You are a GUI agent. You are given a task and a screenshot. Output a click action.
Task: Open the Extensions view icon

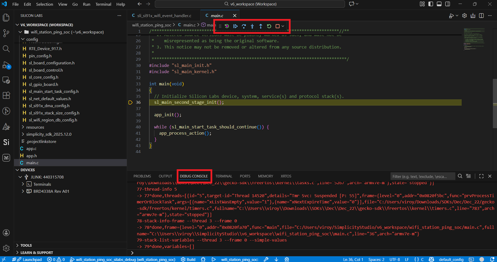coord(6,95)
